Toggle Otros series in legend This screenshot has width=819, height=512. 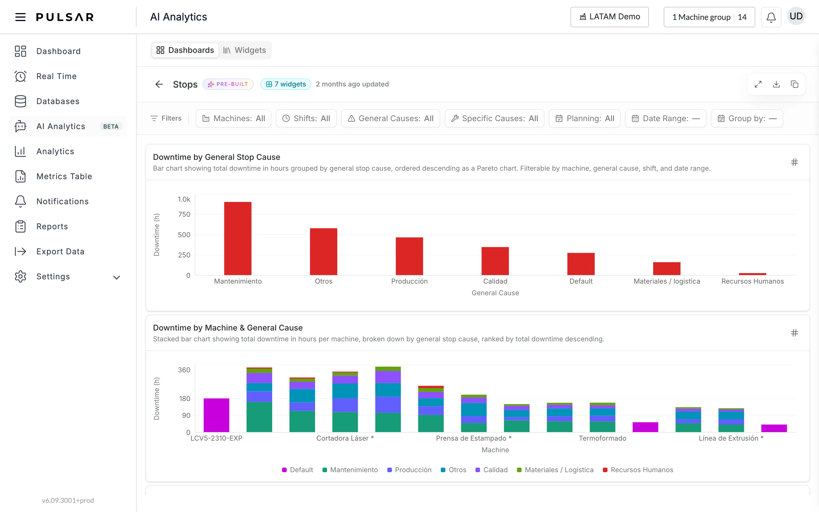tap(454, 470)
